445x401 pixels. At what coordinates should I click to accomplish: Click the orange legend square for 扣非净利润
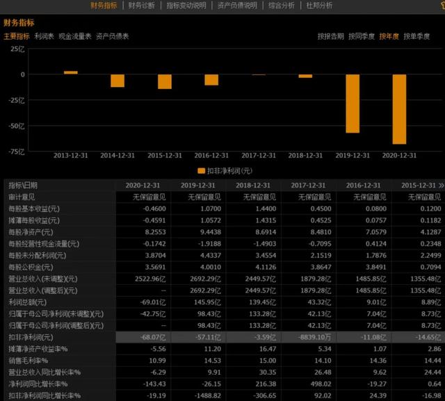tap(201, 170)
